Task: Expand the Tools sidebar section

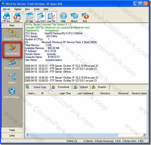Action: coord(12,130)
